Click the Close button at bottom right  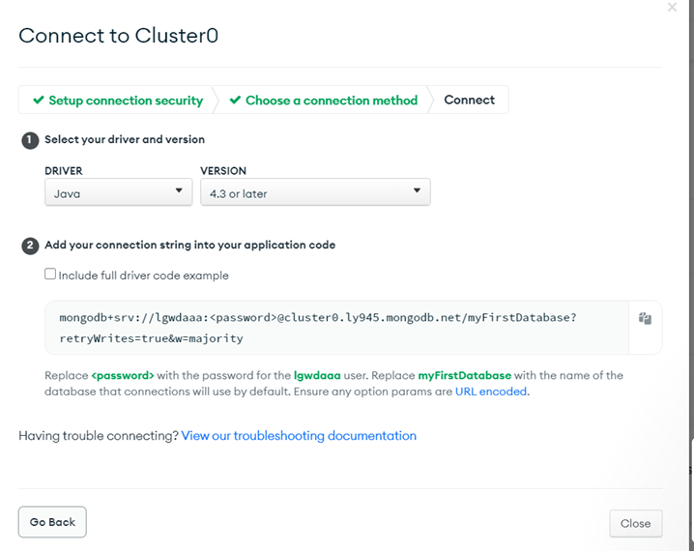635,523
